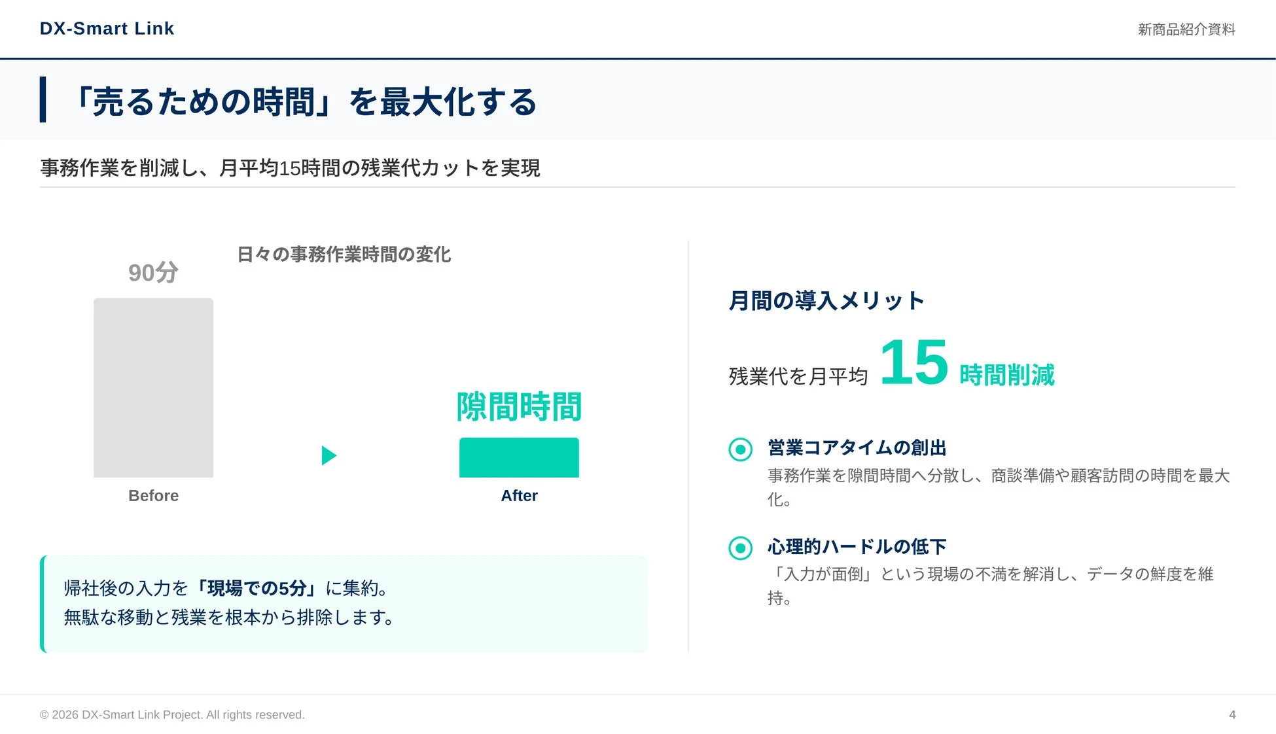Click the copyright footer text
This screenshot has height=734, width=1276.
point(172,714)
